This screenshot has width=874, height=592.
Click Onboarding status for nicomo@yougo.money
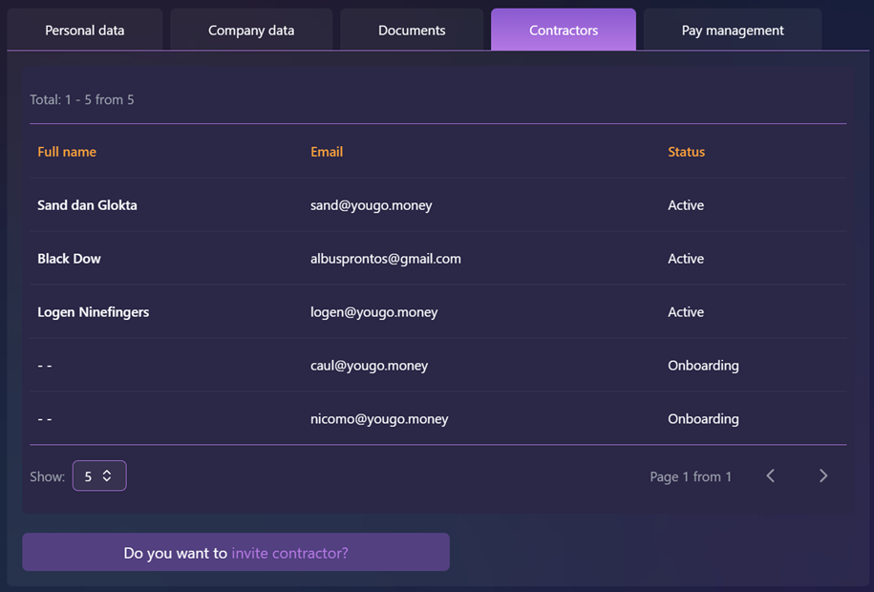[x=703, y=419]
